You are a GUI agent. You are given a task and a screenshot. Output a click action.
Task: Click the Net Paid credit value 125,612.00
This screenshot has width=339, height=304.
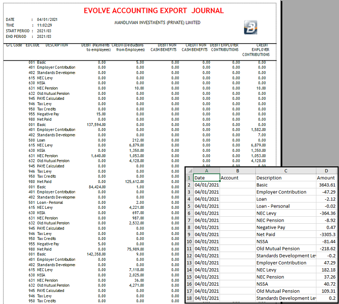(x=135, y=182)
